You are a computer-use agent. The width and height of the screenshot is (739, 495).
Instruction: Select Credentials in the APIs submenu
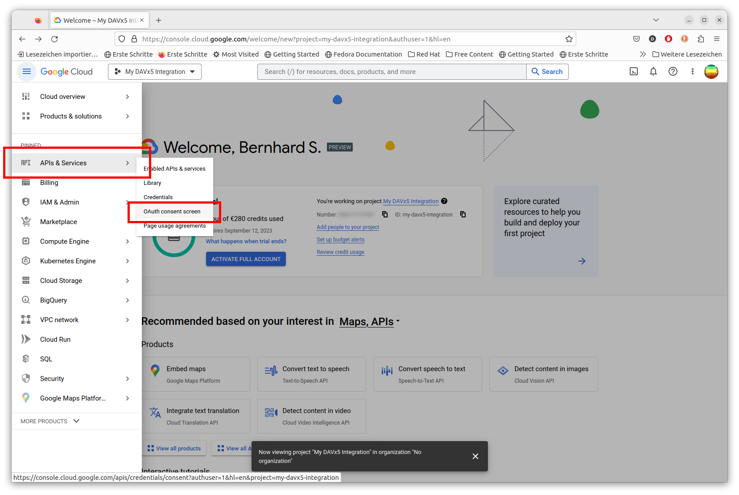(174, 197)
